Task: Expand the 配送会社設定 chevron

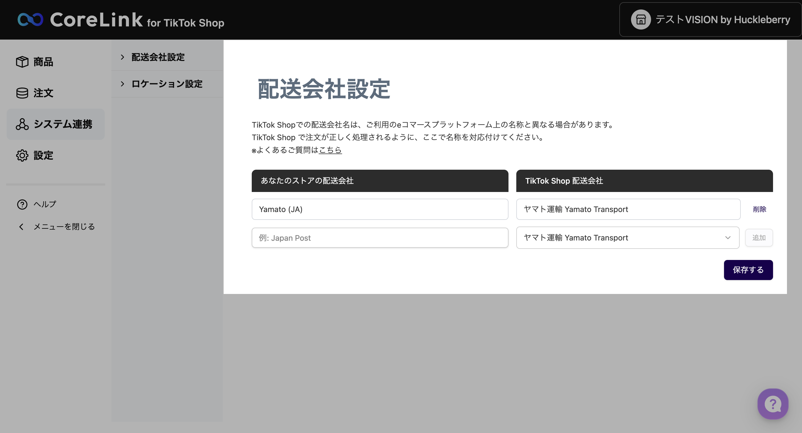Action: (x=122, y=57)
